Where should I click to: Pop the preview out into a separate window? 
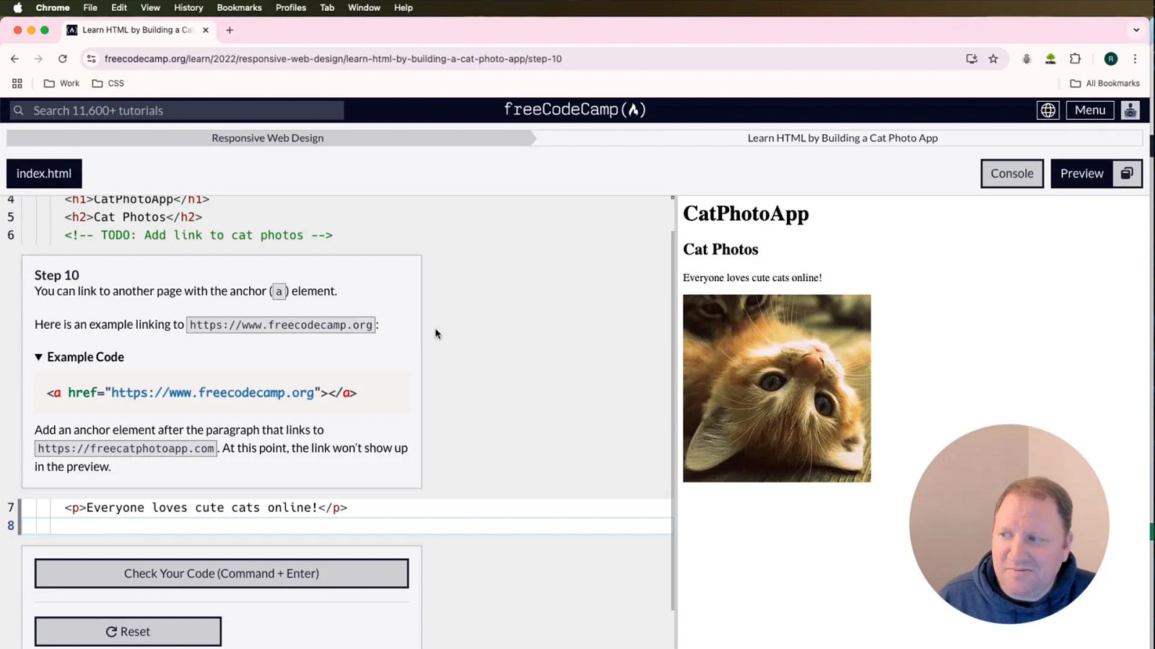1127,174
